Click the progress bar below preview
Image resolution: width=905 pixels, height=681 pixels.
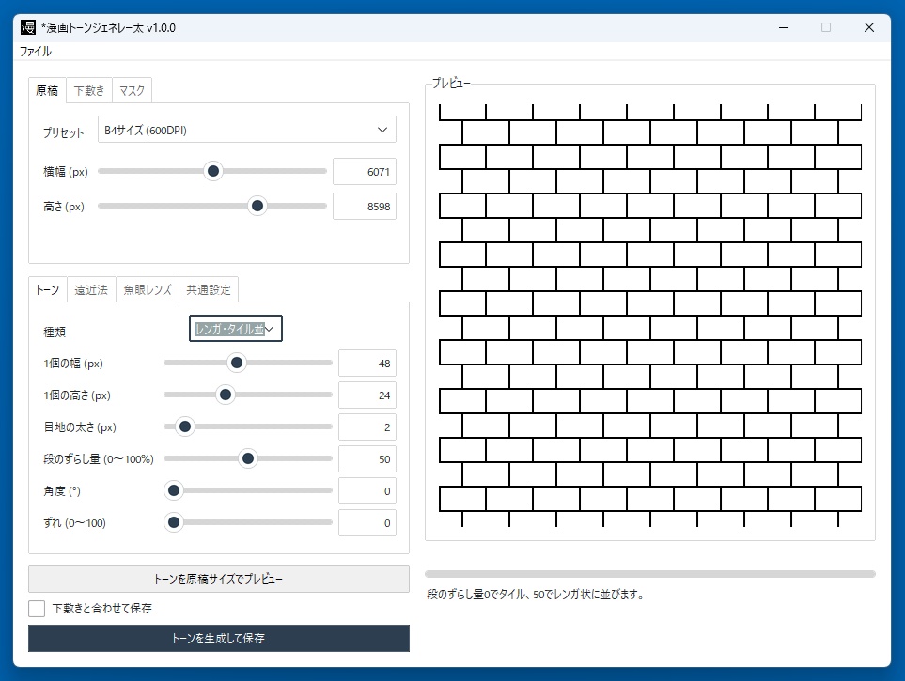(x=650, y=574)
